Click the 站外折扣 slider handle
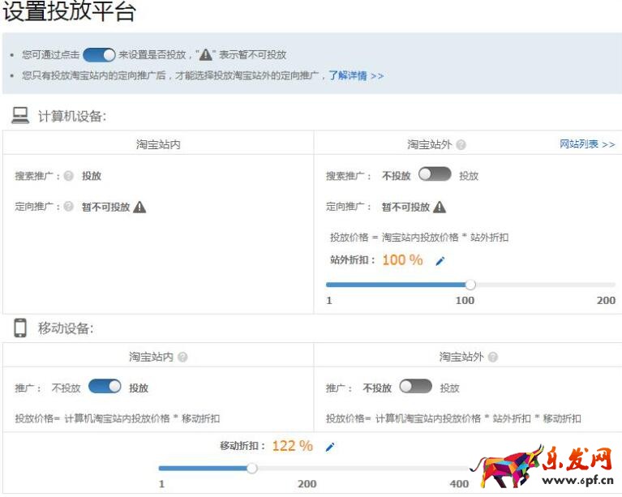 coord(470,285)
